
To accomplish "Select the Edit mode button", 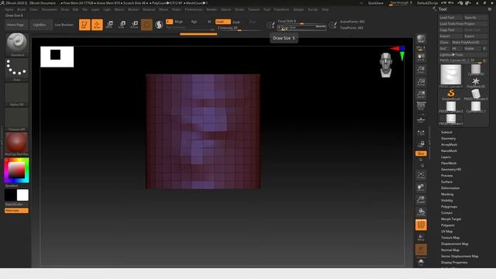I will pos(84,25).
